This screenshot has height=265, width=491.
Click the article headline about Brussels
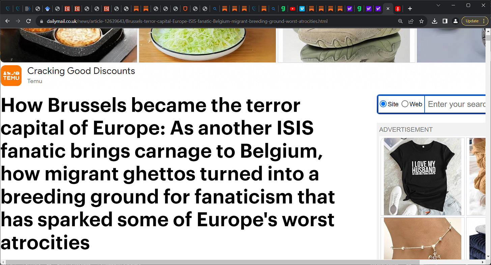(168, 174)
